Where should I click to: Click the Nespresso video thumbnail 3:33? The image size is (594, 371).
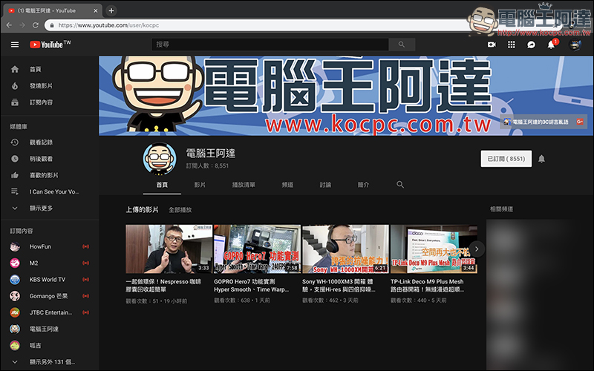[x=169, y=249]
